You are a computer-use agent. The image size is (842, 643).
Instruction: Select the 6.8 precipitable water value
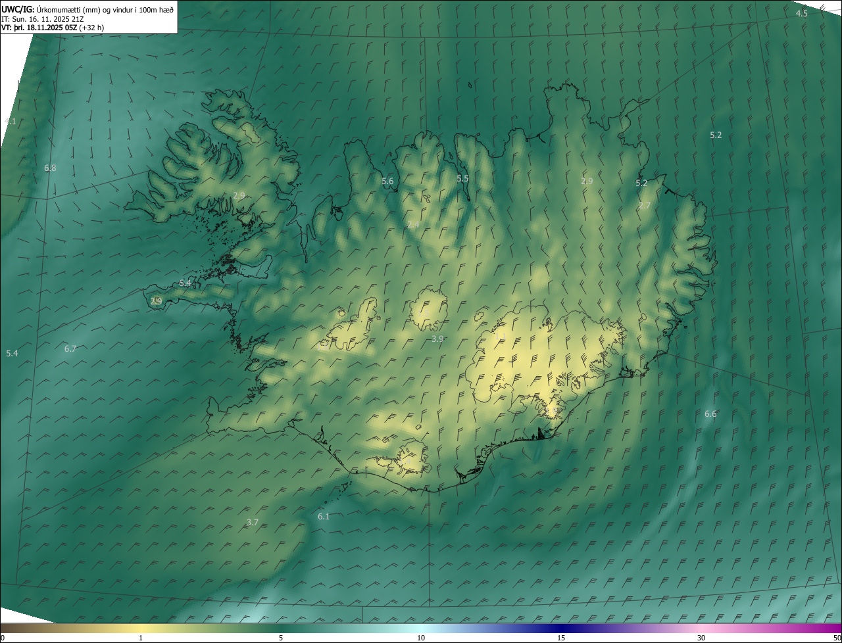[x=50, y=168]
